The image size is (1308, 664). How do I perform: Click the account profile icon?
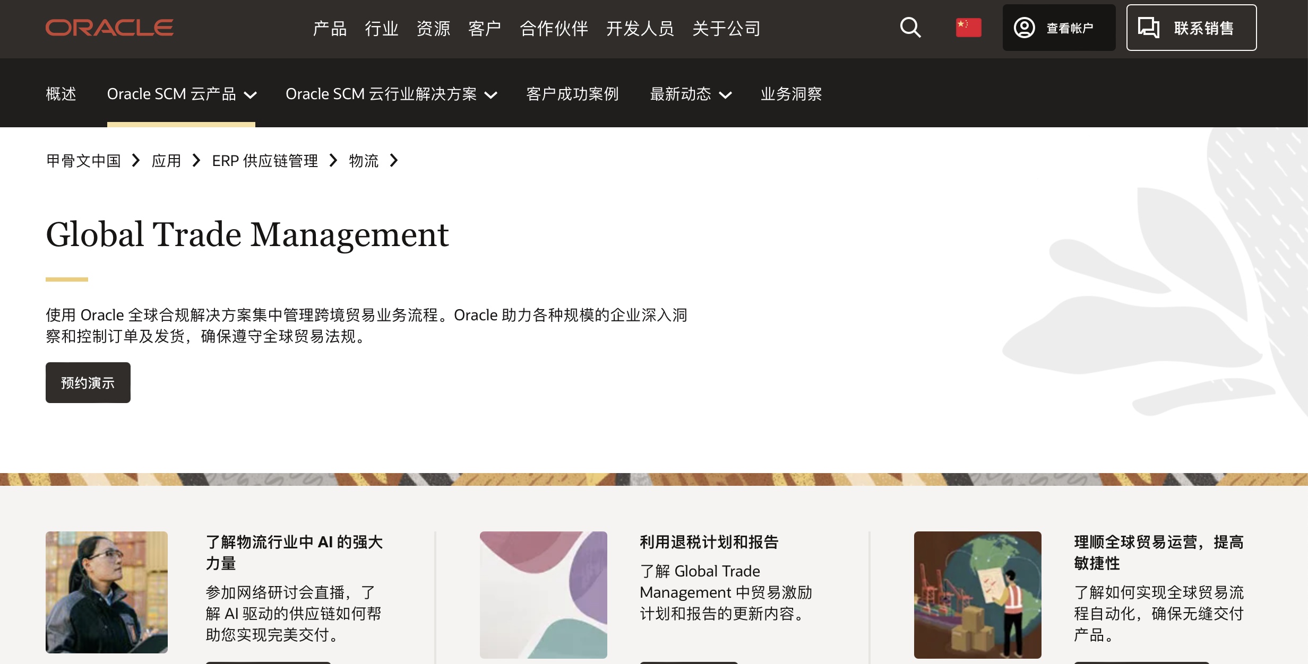(1024, 28)
